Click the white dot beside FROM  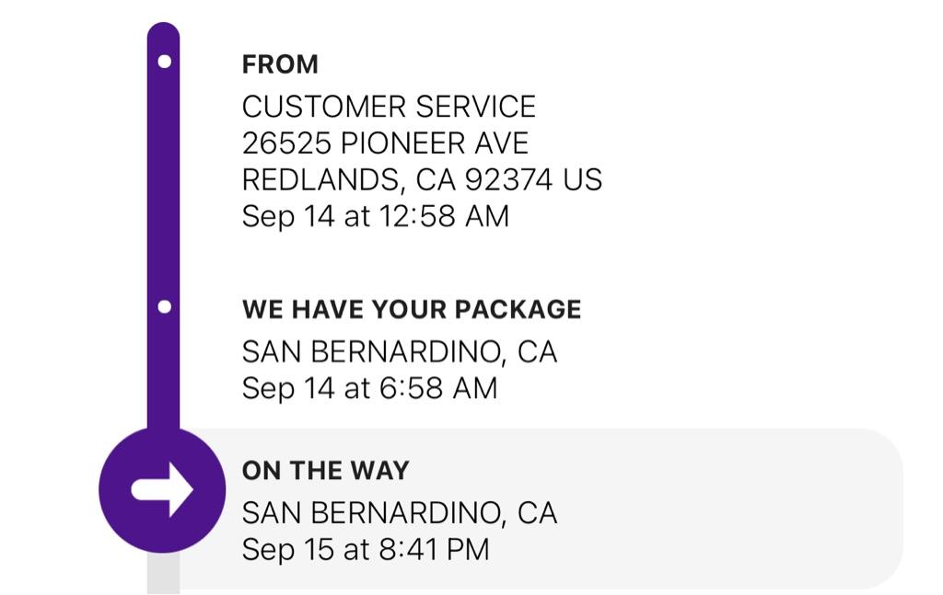click(164, 62)
